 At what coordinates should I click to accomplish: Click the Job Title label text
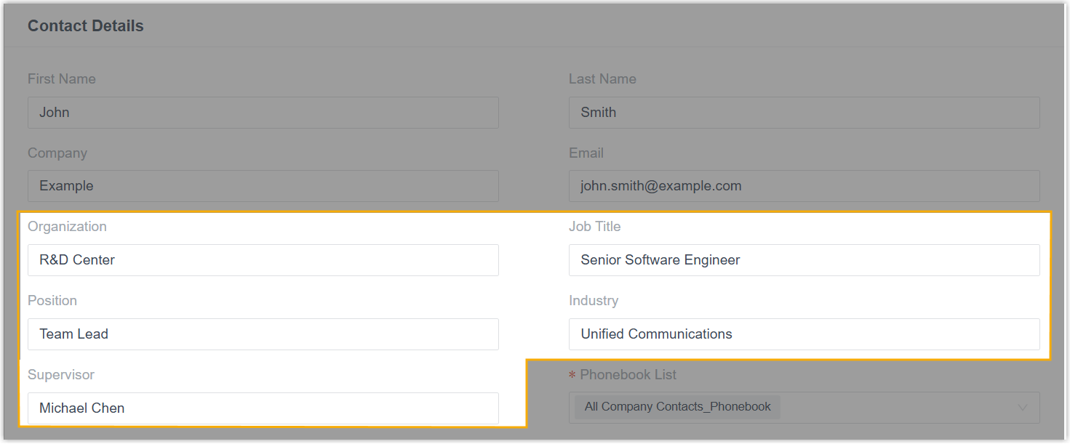tap(594, 227)
